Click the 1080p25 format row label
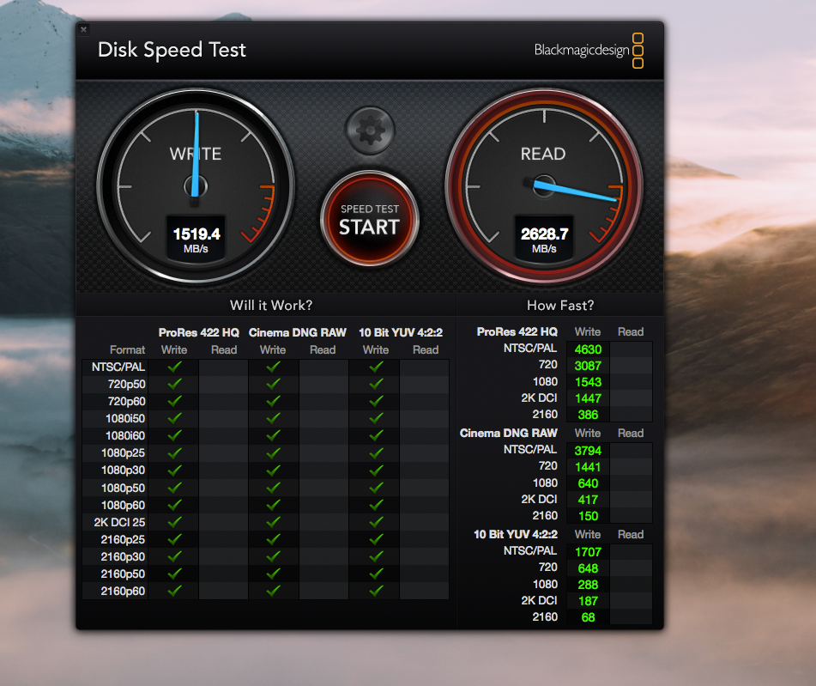 pos(123,453)
